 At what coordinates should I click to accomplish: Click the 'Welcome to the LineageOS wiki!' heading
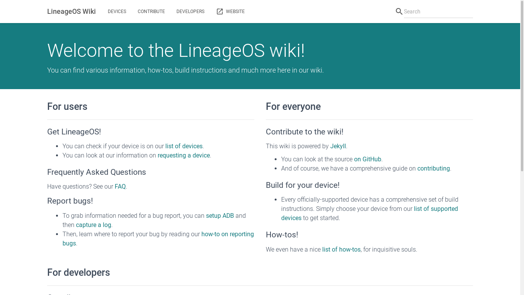click(176, 51)
